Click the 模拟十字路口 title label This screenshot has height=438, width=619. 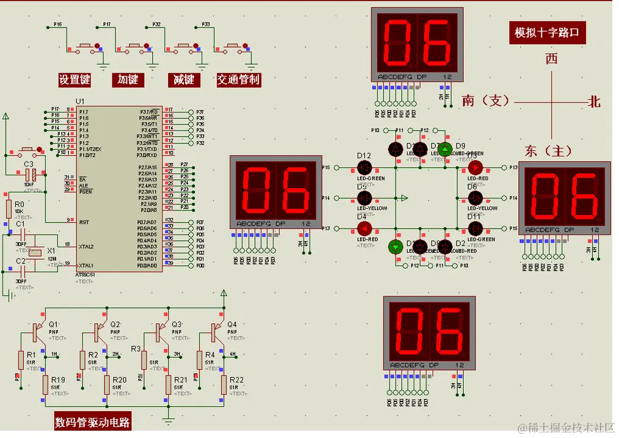tap(547, 32)
